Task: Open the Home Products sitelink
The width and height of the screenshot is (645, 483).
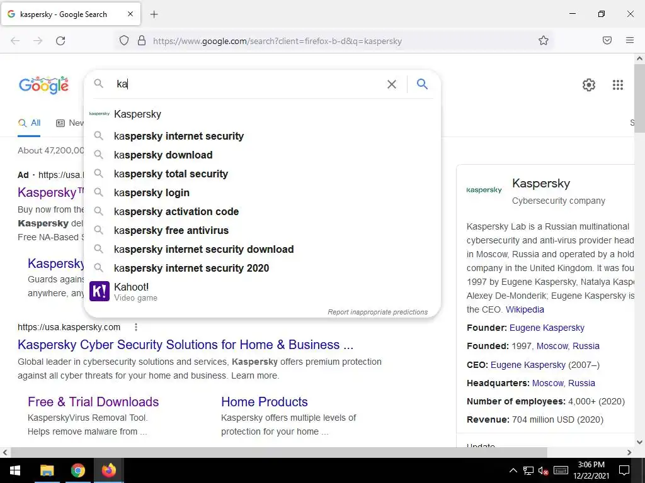Action: 265,402
